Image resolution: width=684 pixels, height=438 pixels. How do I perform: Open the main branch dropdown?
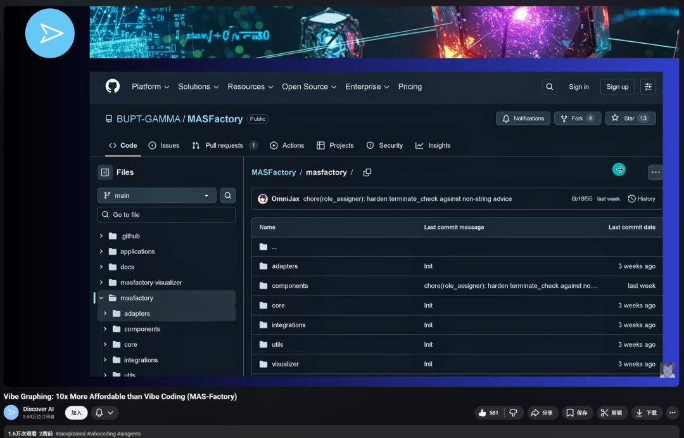156,195
